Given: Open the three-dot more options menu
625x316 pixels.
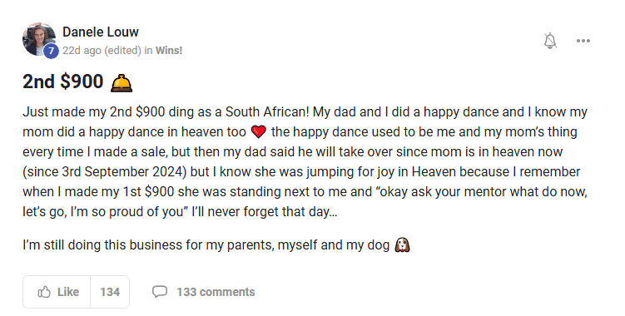Looking at the screenshot, I should pos(583,41).
